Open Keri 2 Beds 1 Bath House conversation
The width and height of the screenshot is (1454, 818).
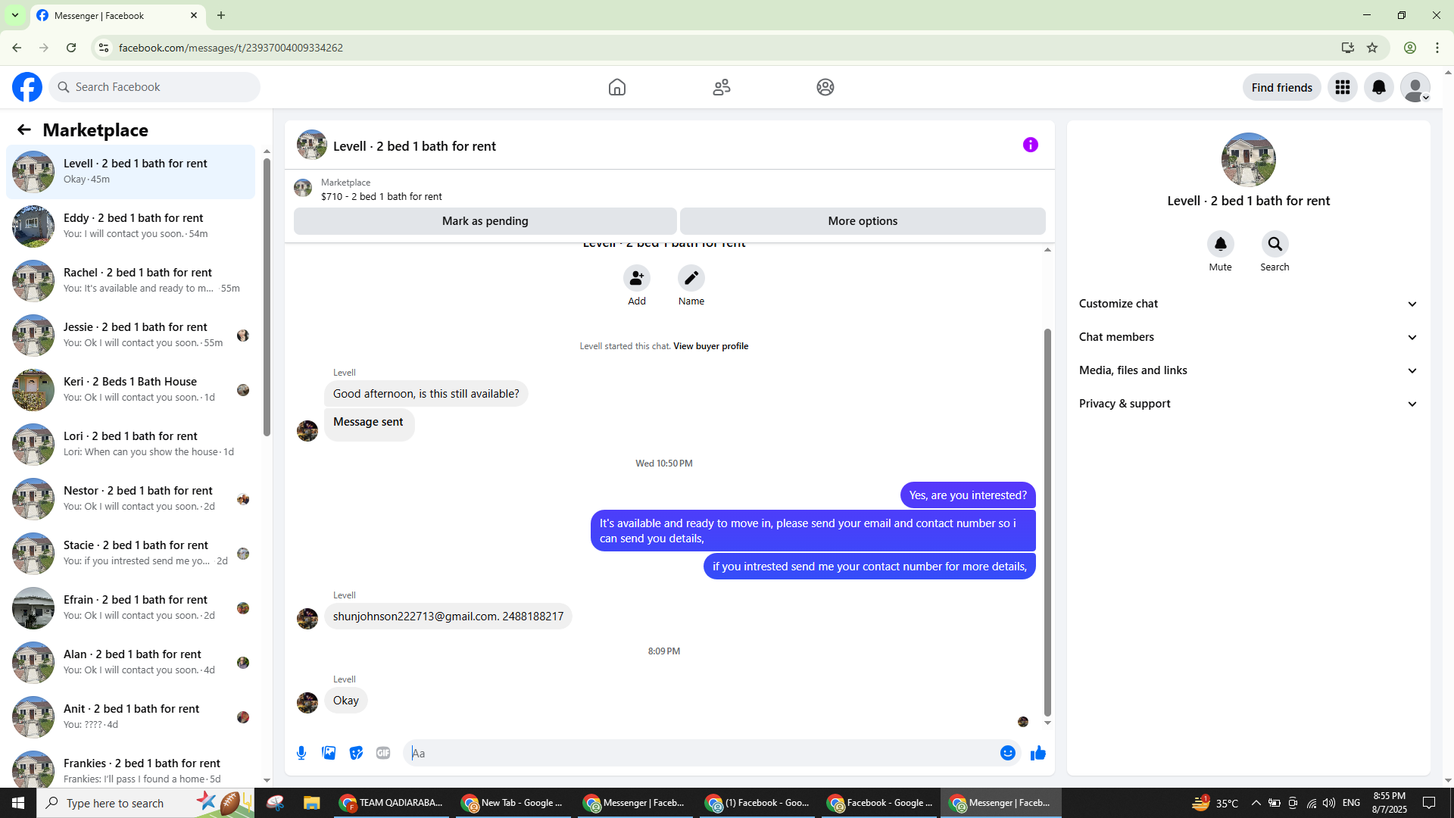(131, 390)
